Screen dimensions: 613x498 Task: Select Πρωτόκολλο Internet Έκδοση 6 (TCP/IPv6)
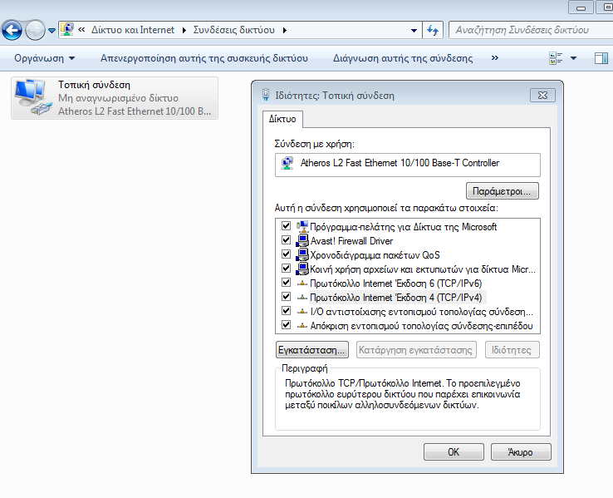pos(395,284)
